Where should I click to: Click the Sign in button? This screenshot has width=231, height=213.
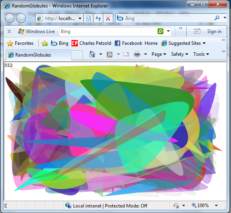pos(214,31)
